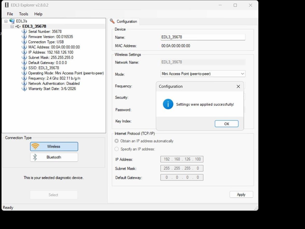The height and width of the screenshot is (229, 305).
Task: Click the blue info icon in the dialog
Action: [x=168, y=104]
